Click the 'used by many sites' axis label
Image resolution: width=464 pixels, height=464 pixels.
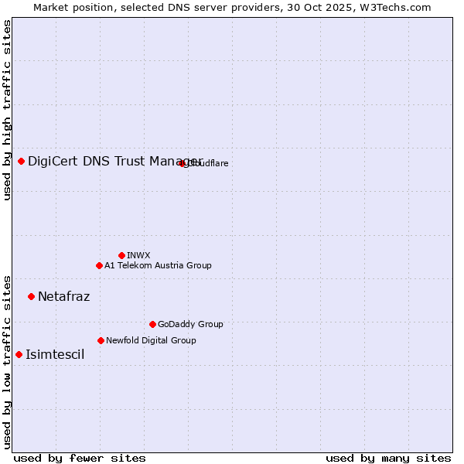(388, 458)
